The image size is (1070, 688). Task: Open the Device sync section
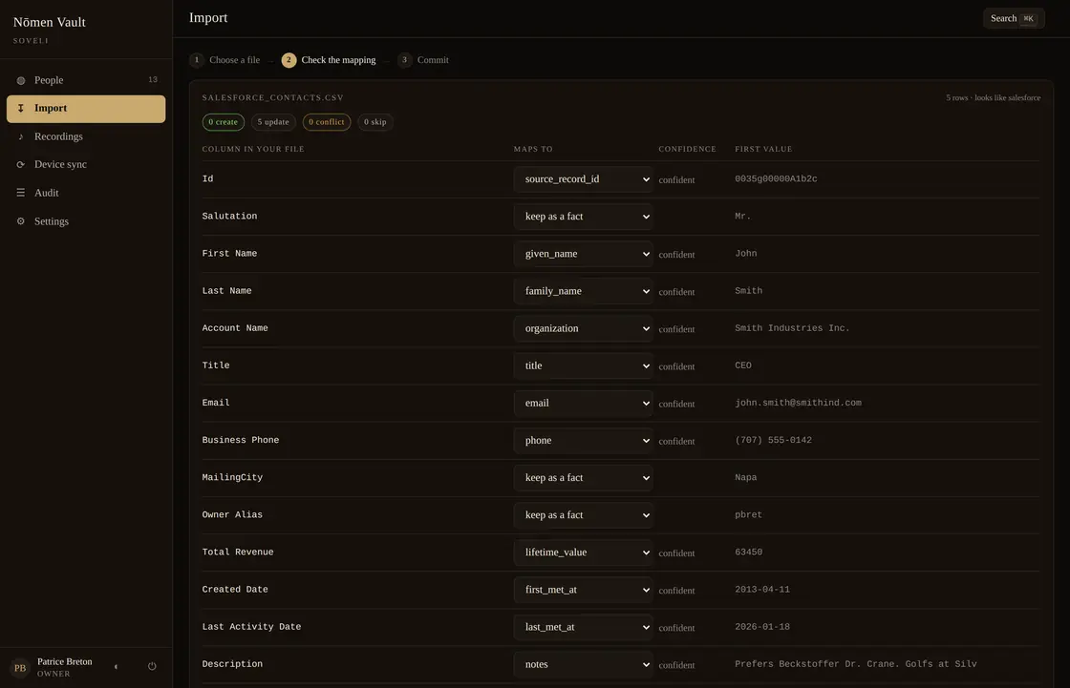tap(86, 164)
